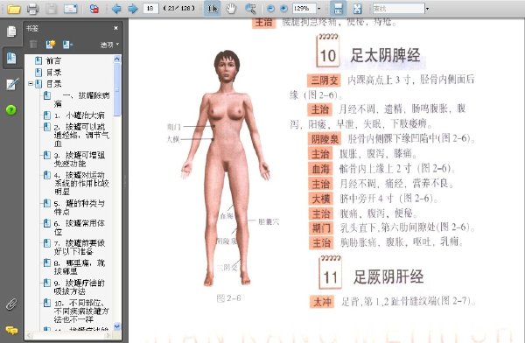Screen dimensions: 525x343
Task: Open the Comments speech bubble icon
Action: tap(11, 330)
